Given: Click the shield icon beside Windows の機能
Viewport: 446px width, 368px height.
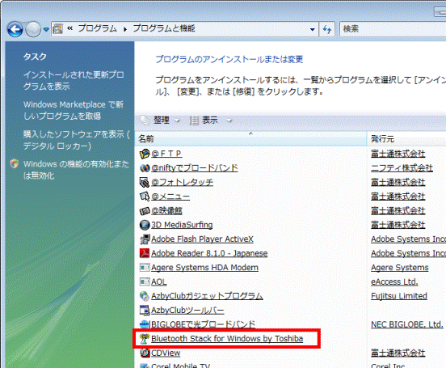Looking at the screenshot, I should [x=15, y=163].
